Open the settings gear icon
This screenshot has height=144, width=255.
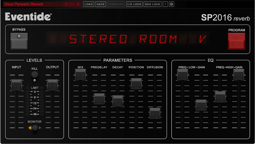pyautogui.click(x=171, y=4)
